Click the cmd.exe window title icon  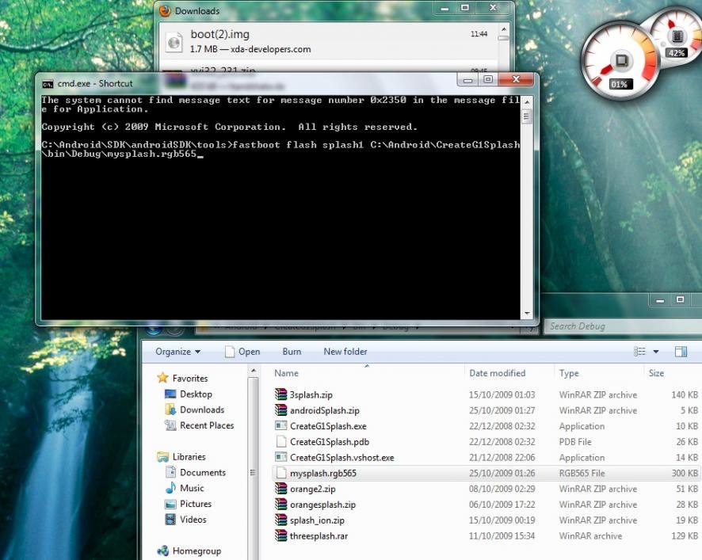click(x=48, y=84)
